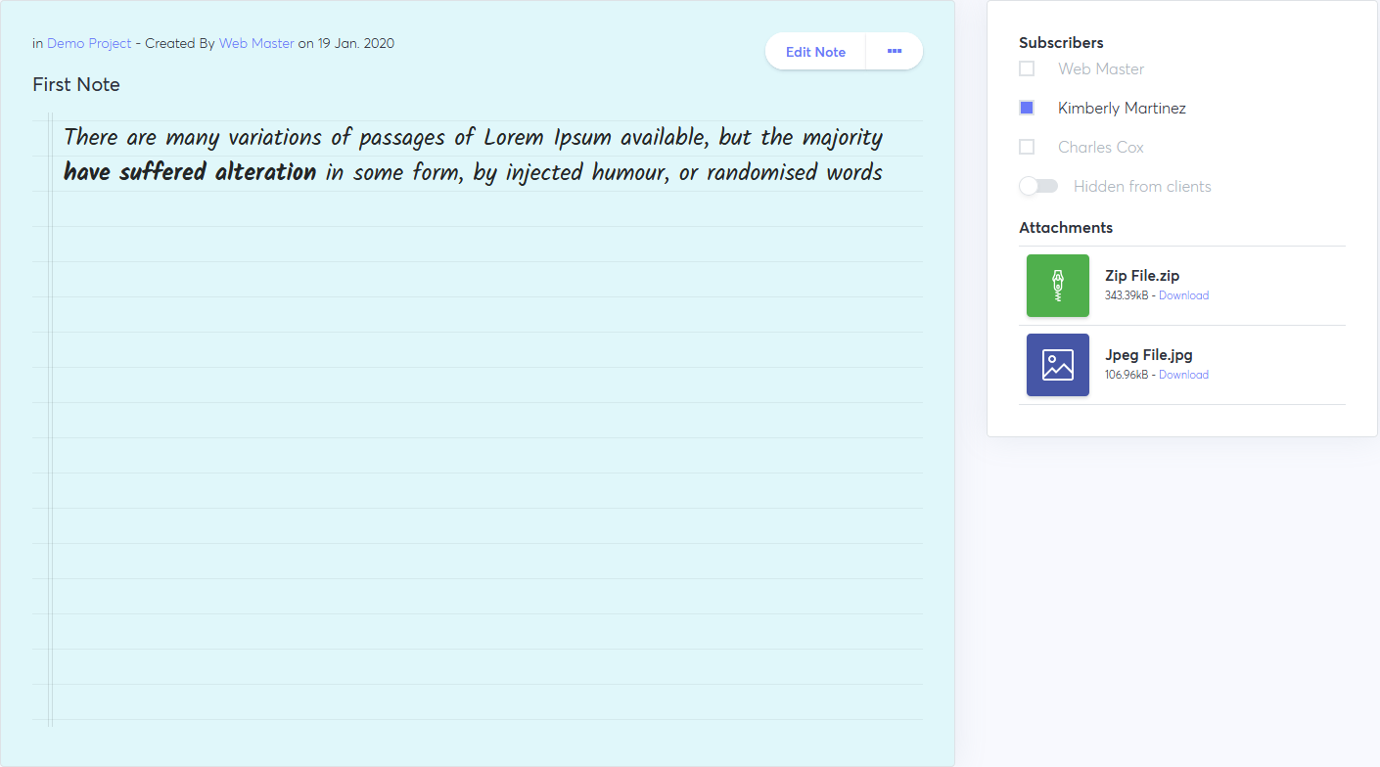
Task: Click the Edit Note button
Action: click(815, 52)
